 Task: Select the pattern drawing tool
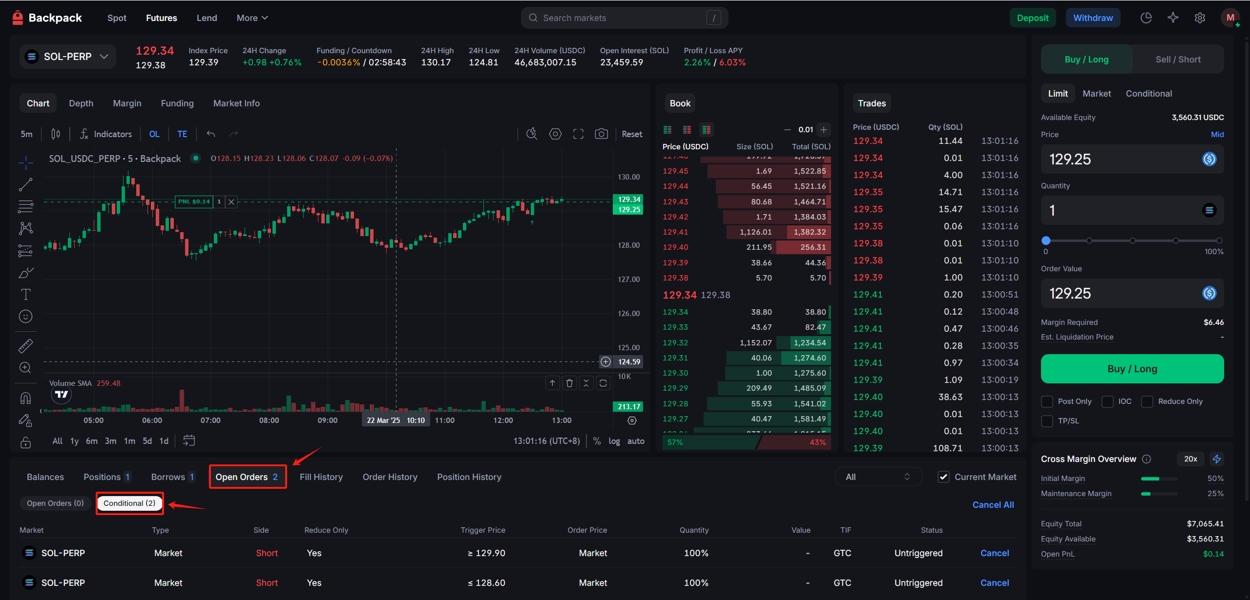pos(25,228)
